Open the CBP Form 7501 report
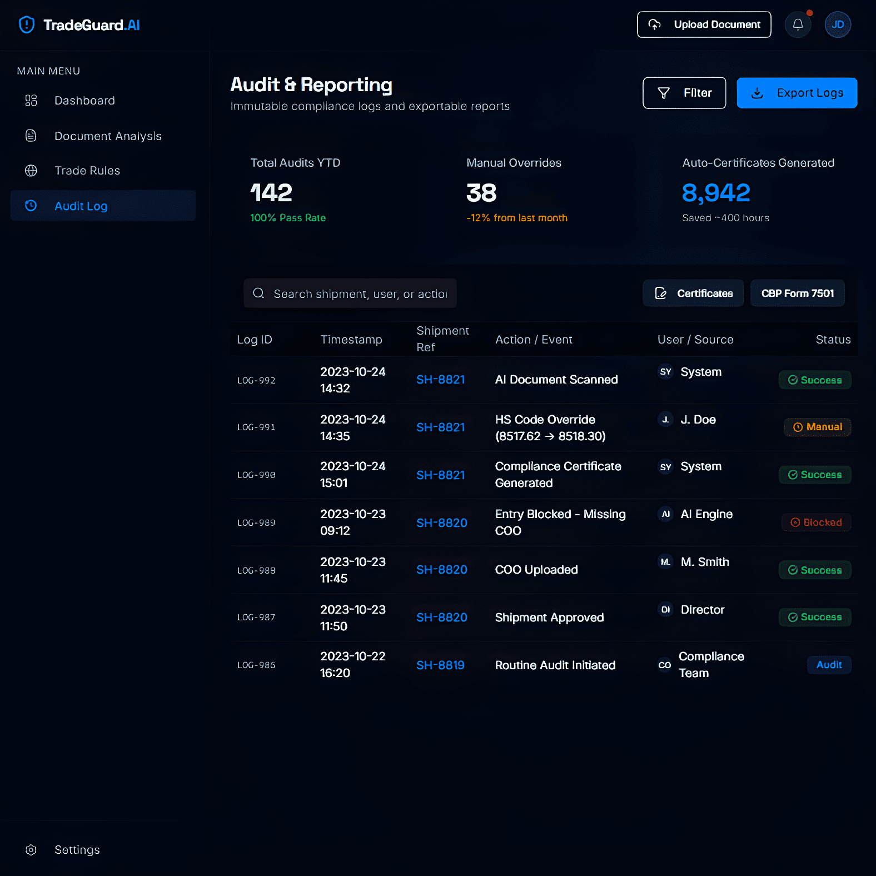876x876 pixels. tap(797, 293)
